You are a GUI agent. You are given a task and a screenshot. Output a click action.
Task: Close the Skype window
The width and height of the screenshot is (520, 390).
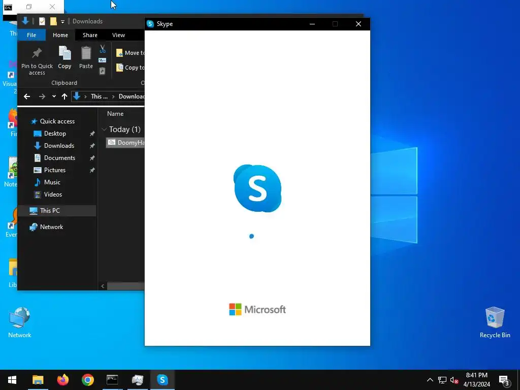click(359, 24)
